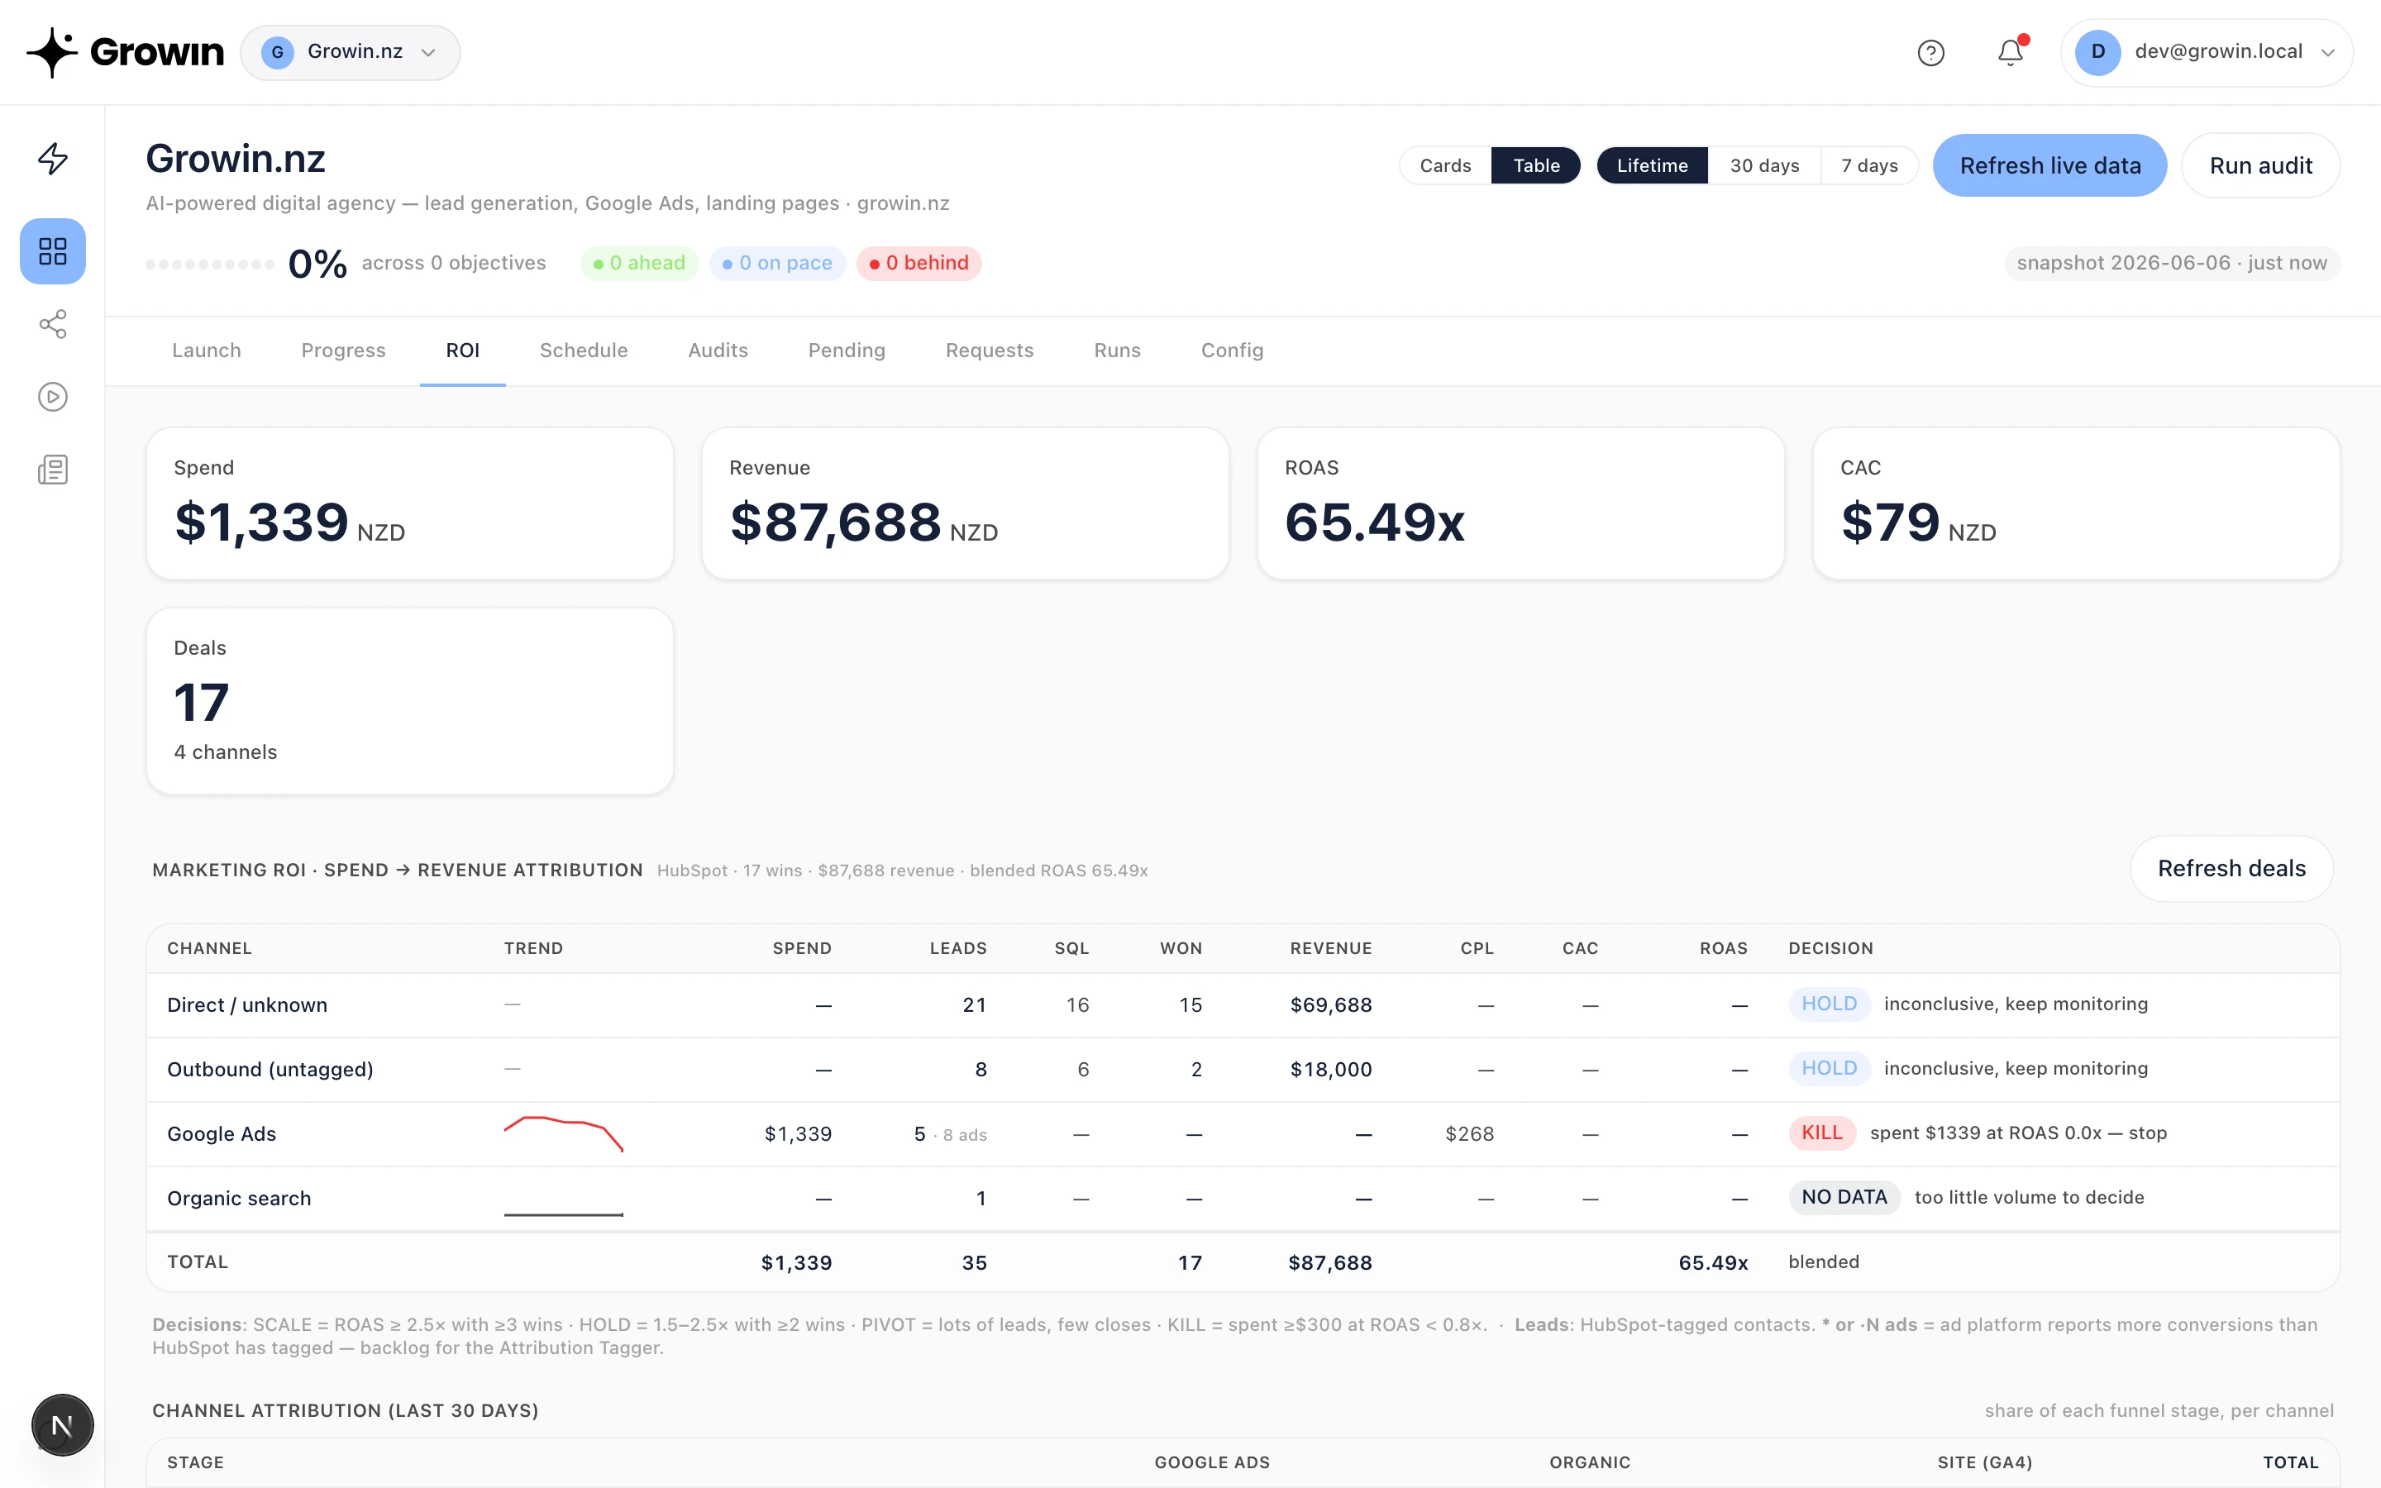Select the ROI tab
The image size is (2381, 1488).
(462, 351)
